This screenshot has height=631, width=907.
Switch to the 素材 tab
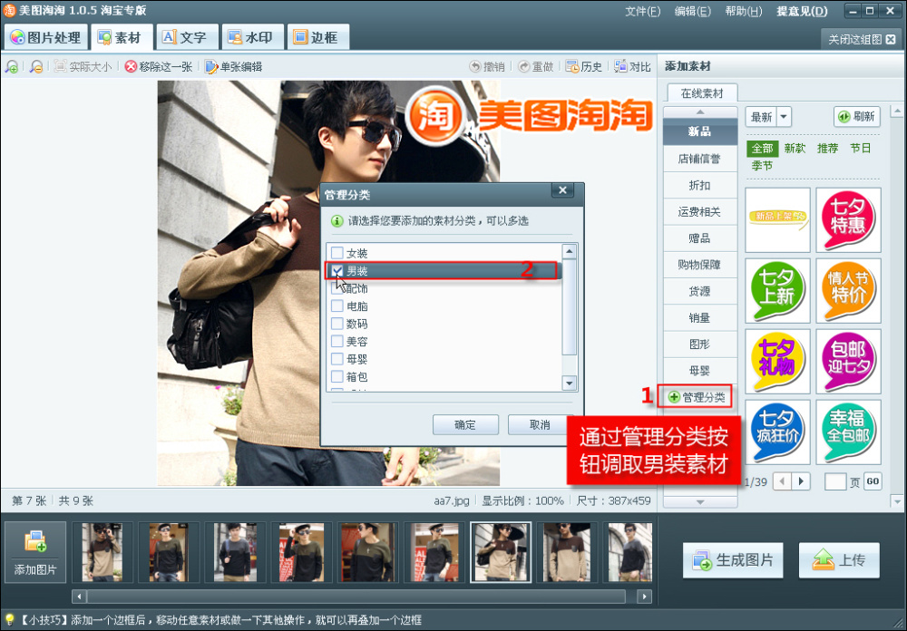pos(122,37)
